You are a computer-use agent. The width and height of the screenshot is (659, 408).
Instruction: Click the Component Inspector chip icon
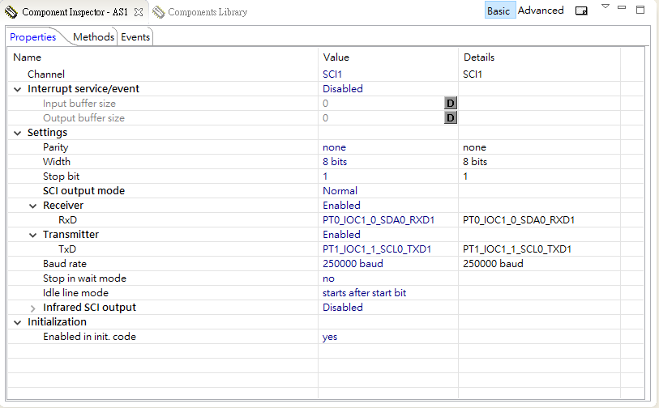(11, 12)
